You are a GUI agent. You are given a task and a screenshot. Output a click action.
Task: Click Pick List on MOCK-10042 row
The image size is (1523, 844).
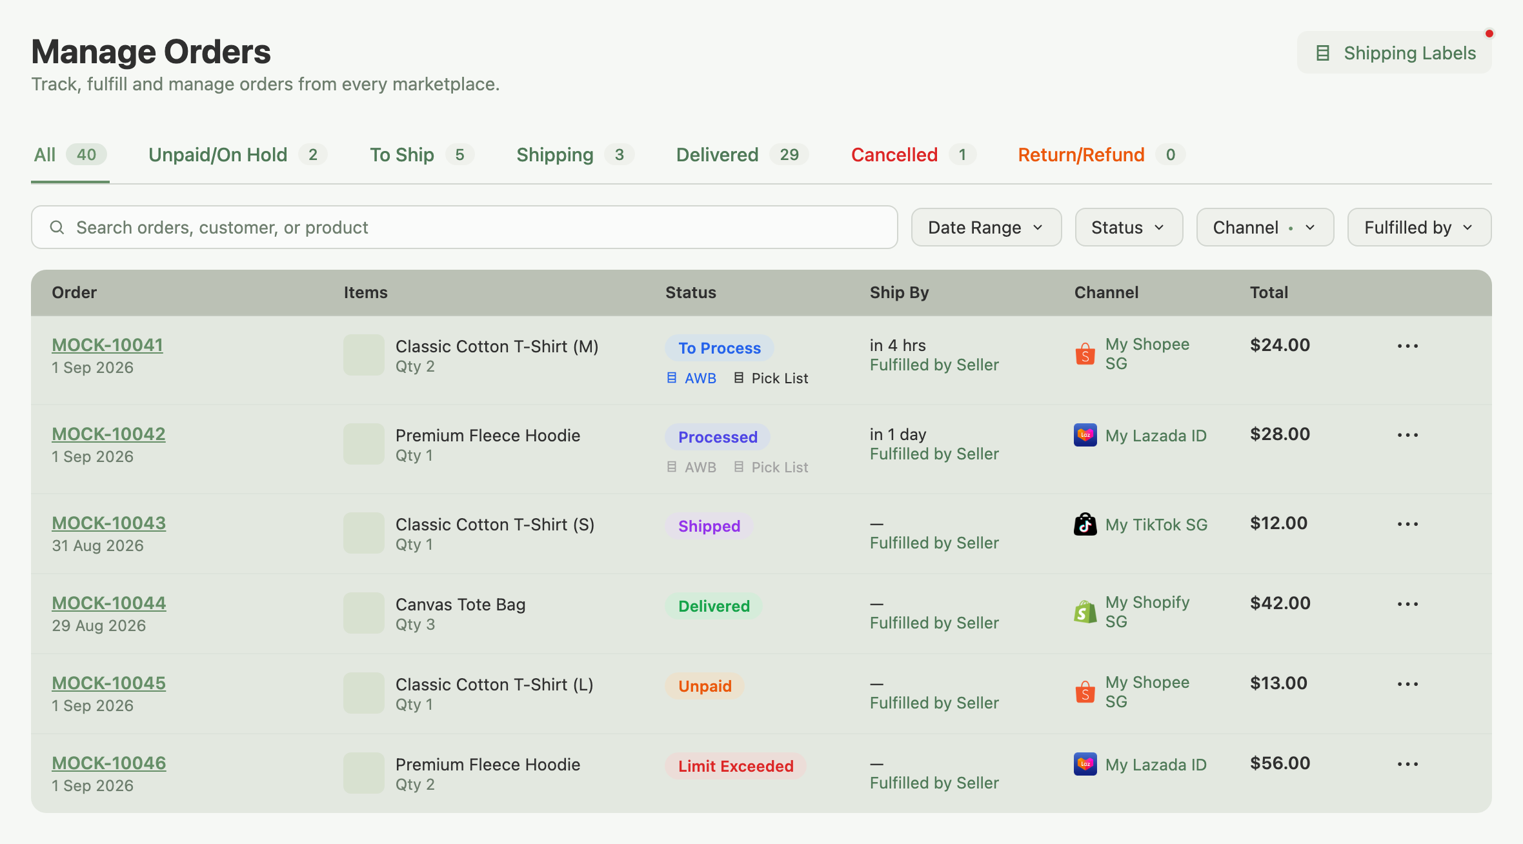click(771, 467)
